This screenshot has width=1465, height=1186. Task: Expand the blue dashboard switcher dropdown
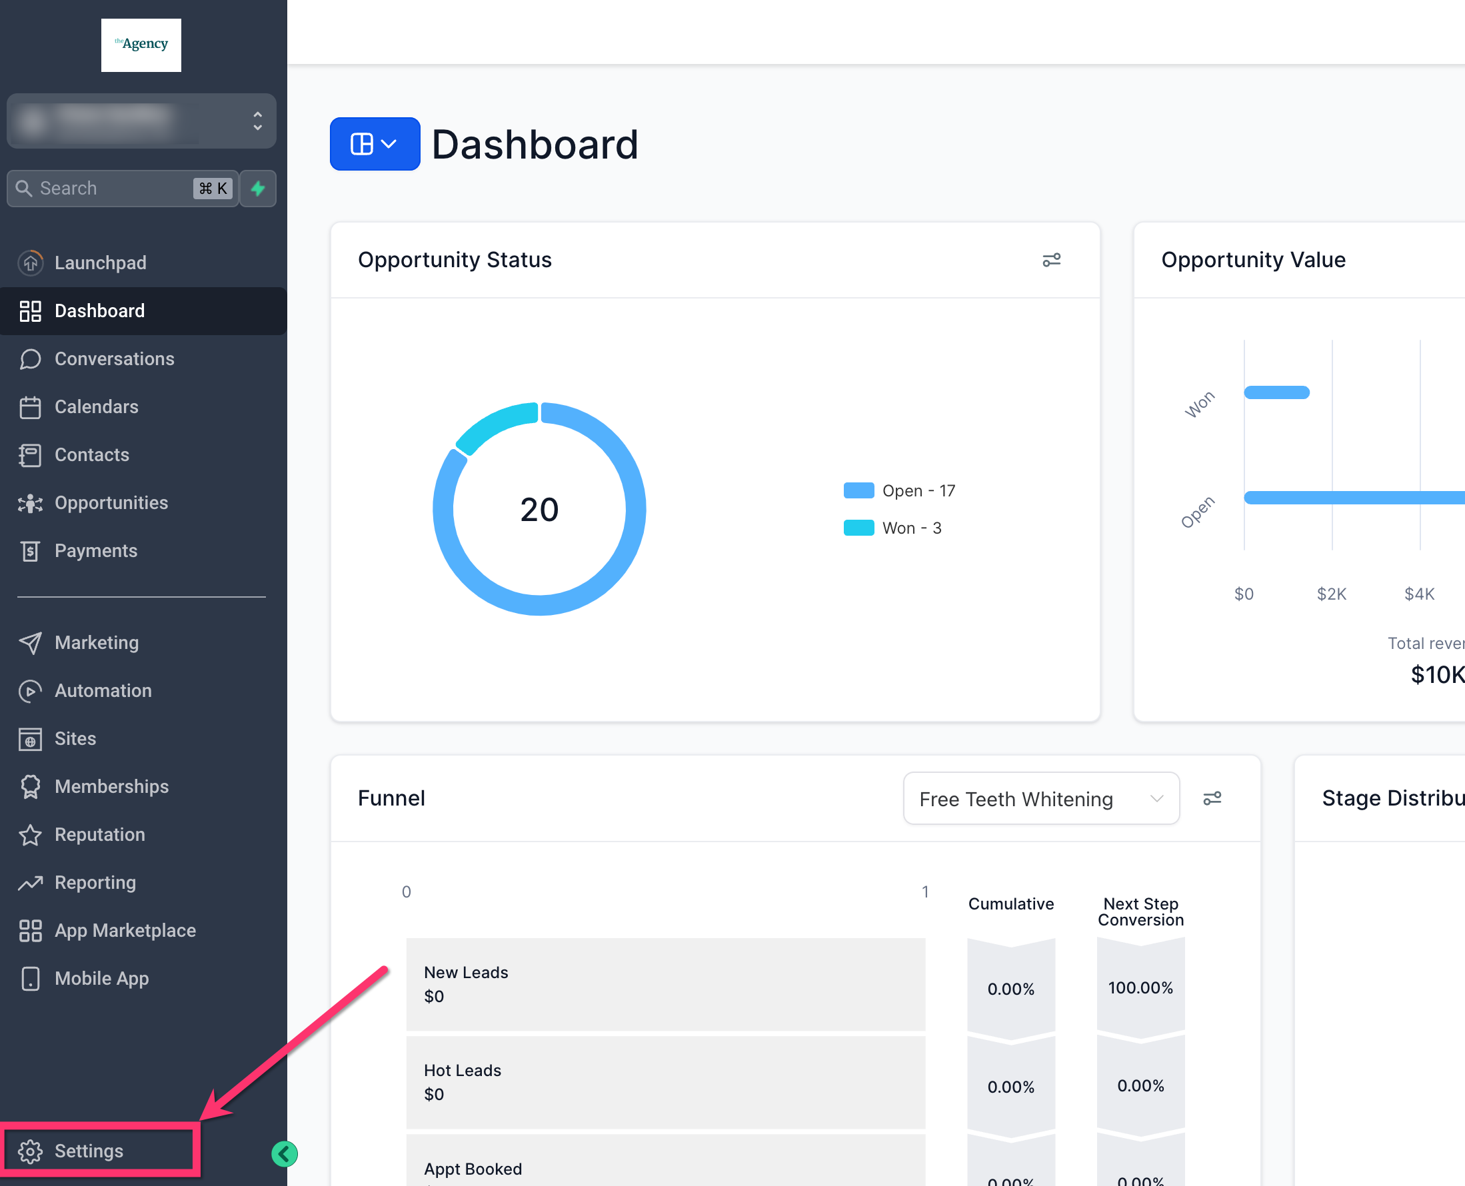click(375, 144)
